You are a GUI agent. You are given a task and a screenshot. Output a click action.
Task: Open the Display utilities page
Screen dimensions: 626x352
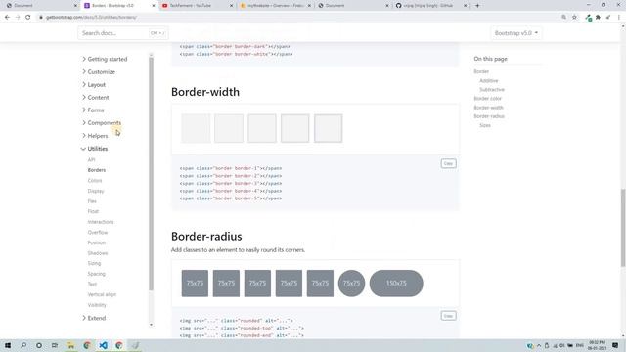96,191
